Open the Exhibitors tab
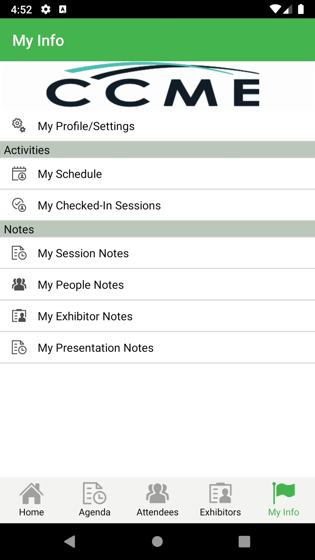Viewport: 315px width, 560px height. tap(220, 500)
